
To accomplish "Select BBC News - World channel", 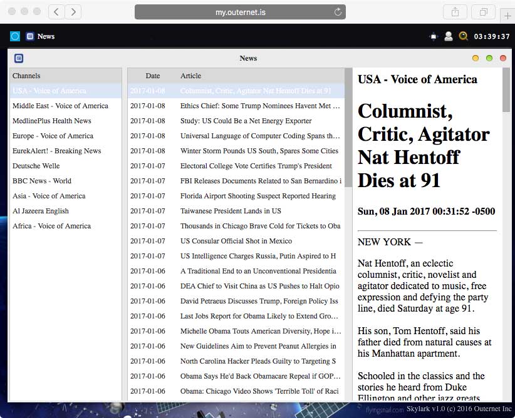I will point(66,181).
